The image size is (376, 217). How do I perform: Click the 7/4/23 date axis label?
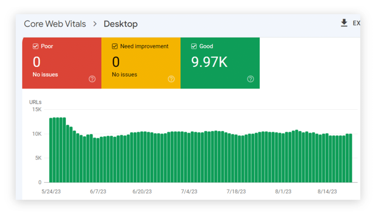(189, 192)
